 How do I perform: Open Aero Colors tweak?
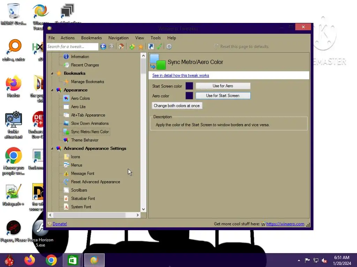[80, 98]
